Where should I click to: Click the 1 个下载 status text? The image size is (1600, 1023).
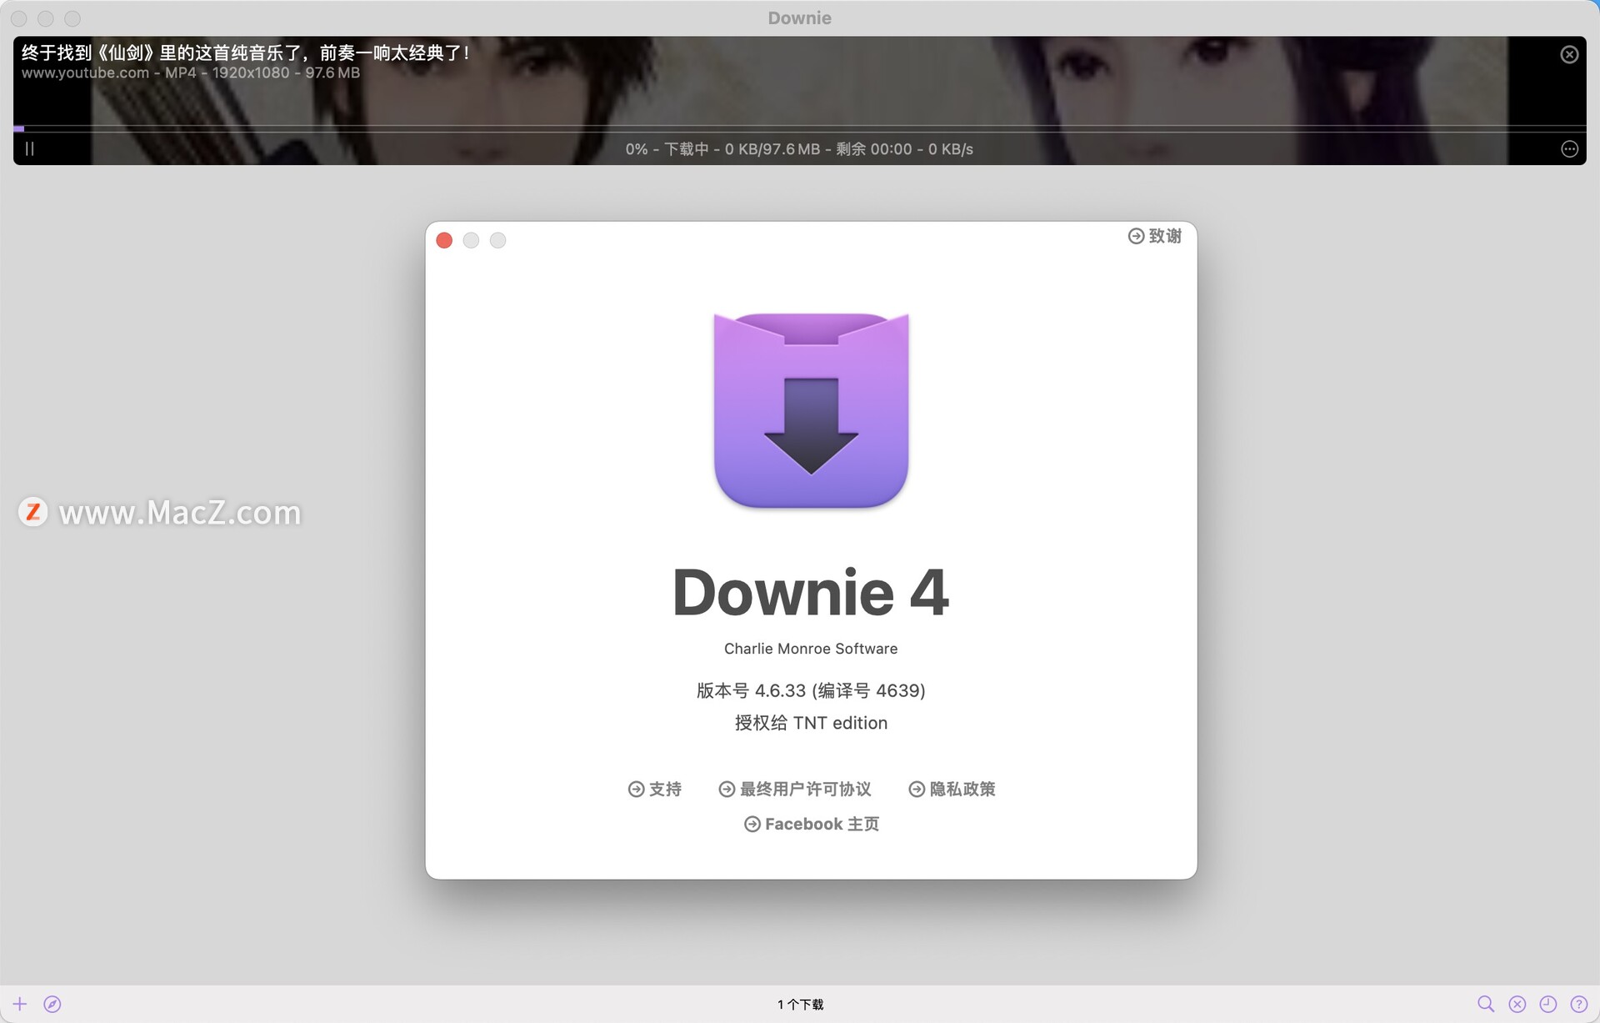pyautogui.click(x=800, y=1004)
